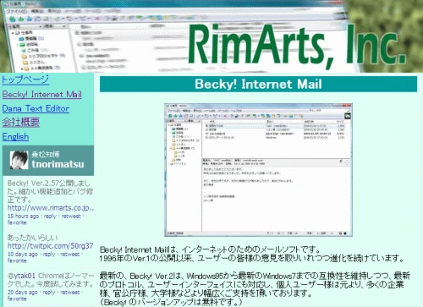Go to Becky! Internet Mail sidebar link
The image size is (423, 307).
[x=41, y=94]
